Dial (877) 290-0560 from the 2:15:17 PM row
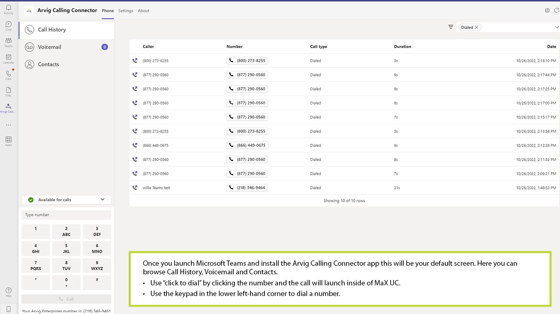 tap(247, 117)
